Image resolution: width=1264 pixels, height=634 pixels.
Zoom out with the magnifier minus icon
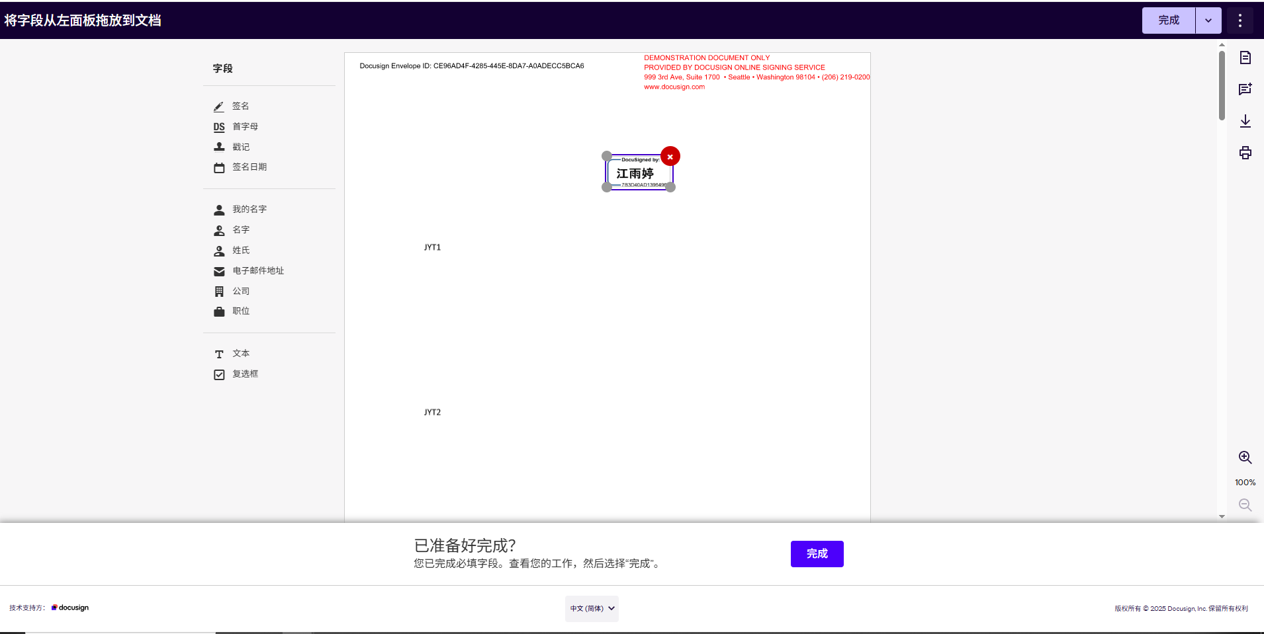click(x=1245, y=505)
